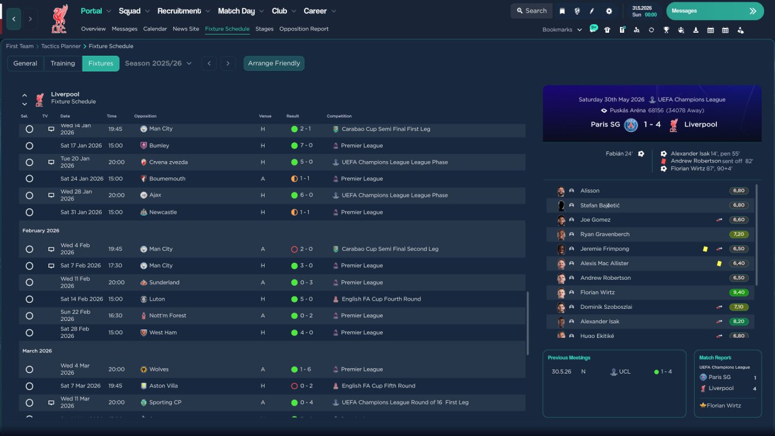775x436 pixels.
Task: Click the bookmark icon beside Search
Action: tap(562, 11)
